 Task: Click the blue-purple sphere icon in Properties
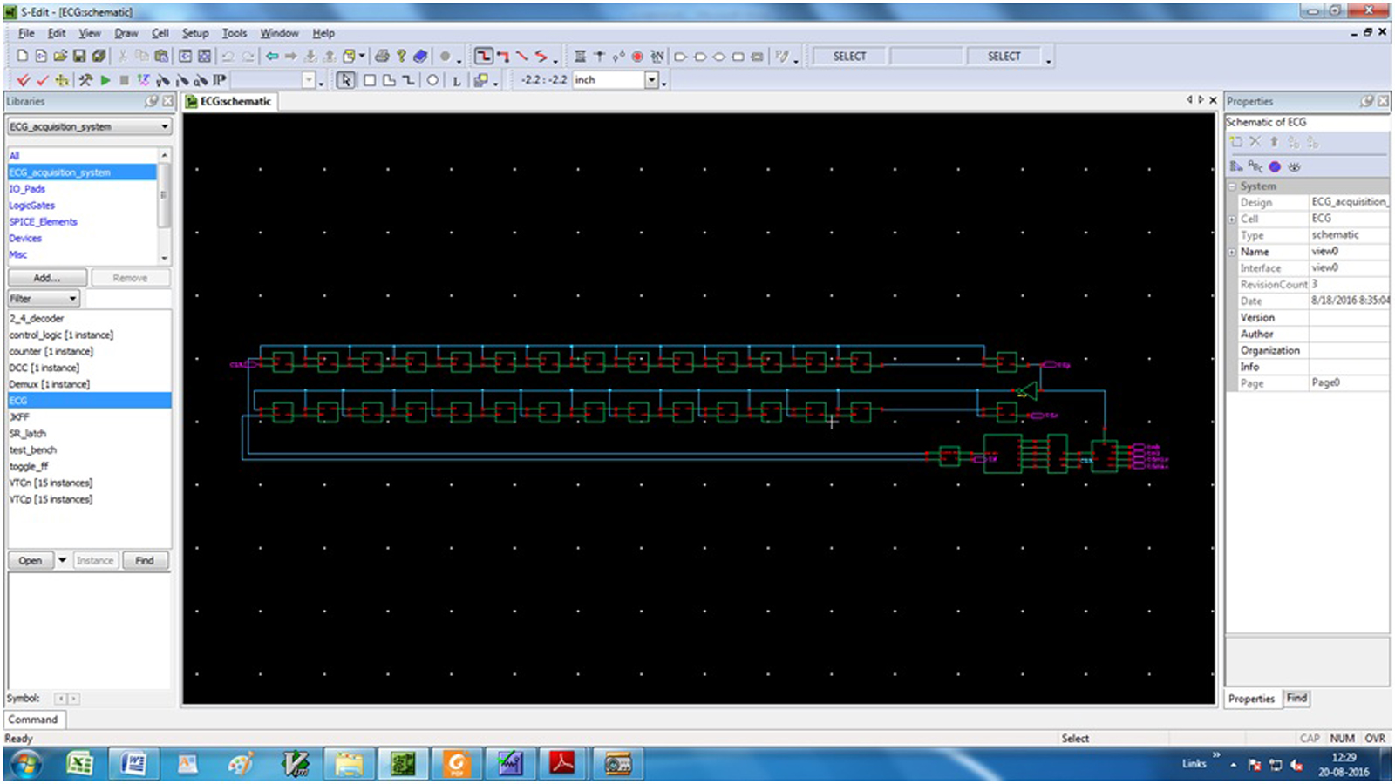click(x=1275, y=166)
